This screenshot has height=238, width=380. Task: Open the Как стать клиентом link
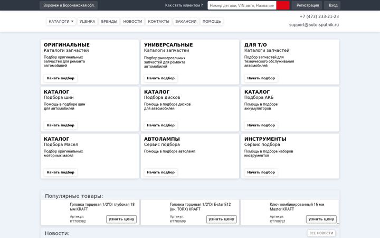pos(184,5)
